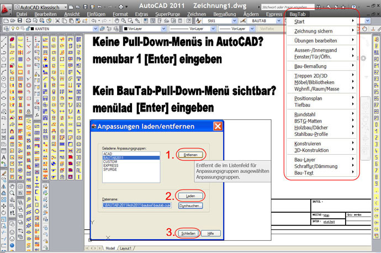
Task: Click the black VonLayer color swatch
Action: (126, 29)
